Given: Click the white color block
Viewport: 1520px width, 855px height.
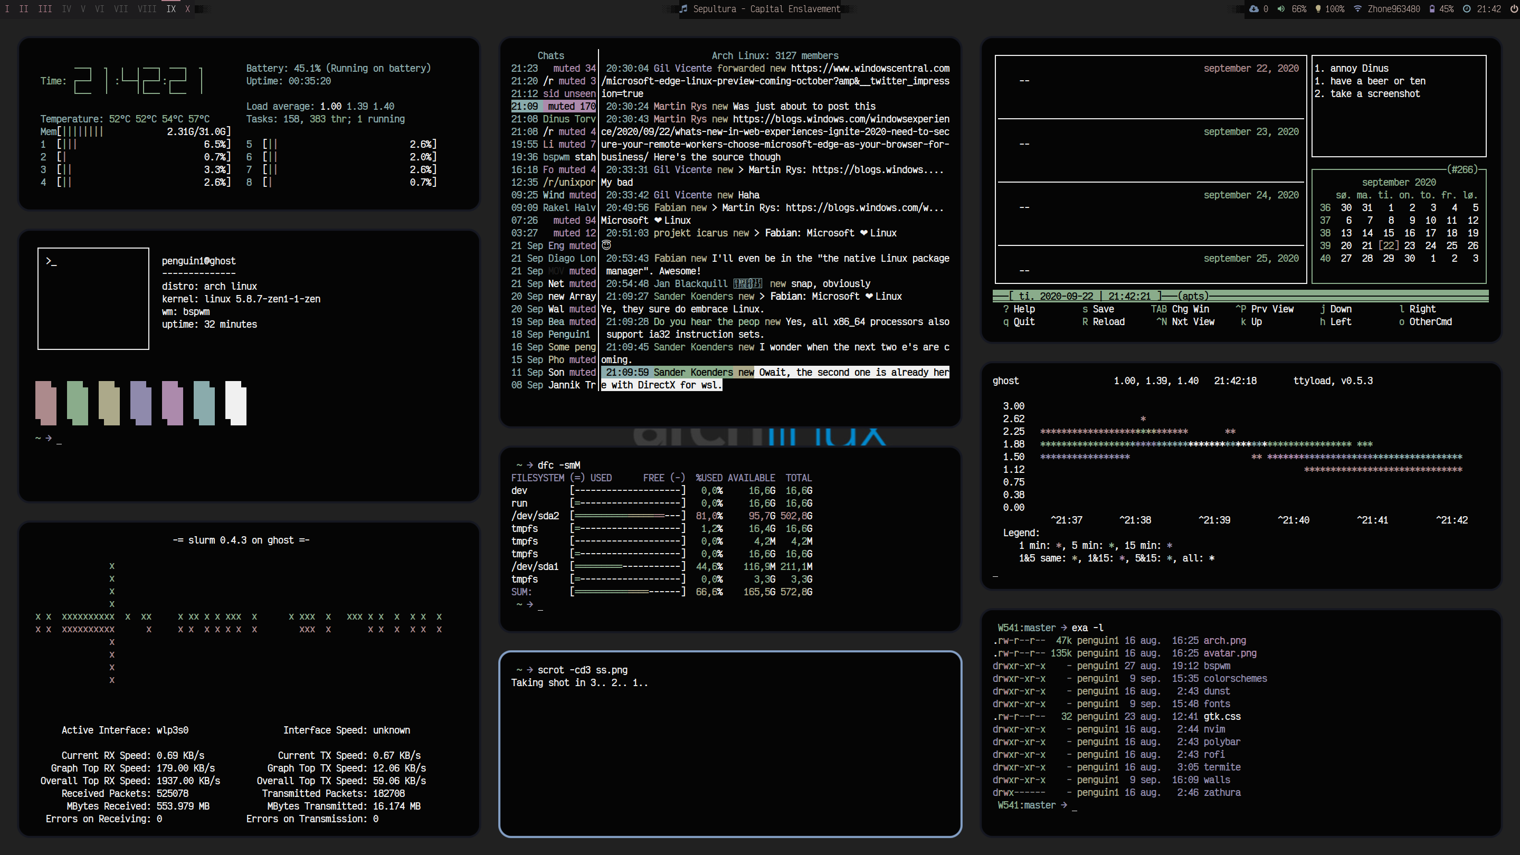Looking at the screenshot, I should (235, 403).
